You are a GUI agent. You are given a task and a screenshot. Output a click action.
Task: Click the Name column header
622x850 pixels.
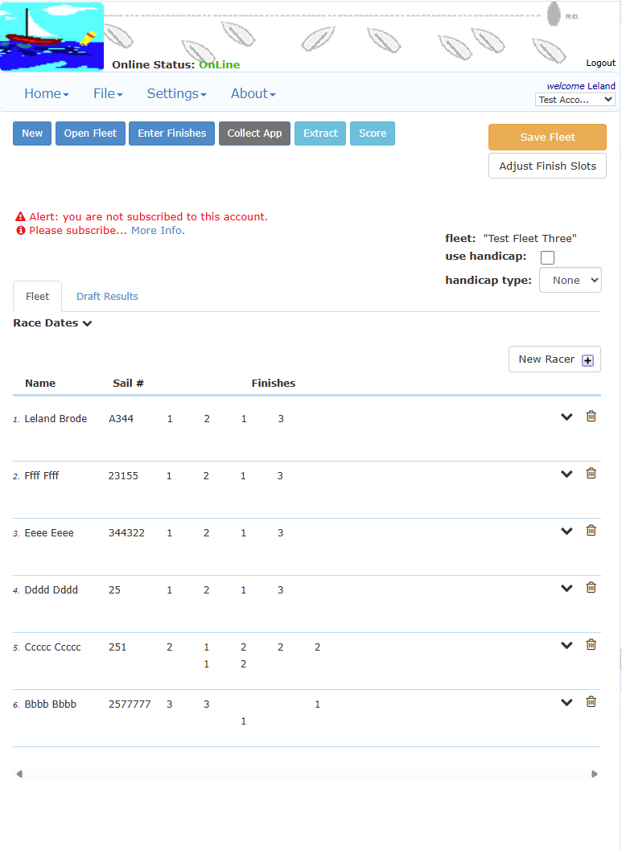click(x=40, y=384)
